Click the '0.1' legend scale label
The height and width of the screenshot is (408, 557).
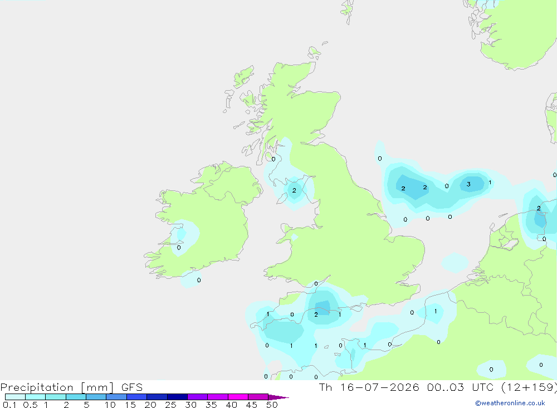(x=9, y=405)
